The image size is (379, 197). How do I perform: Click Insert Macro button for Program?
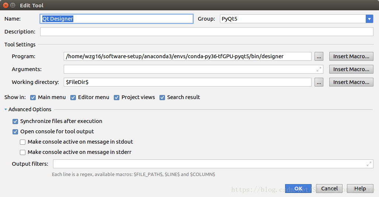click(351, 56)
